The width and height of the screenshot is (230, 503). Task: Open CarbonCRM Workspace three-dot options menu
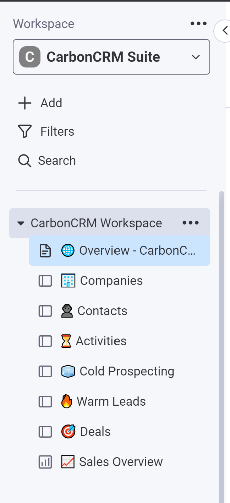(x=191, y=223)
